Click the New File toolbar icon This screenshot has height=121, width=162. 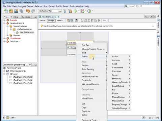click(6, 11)
